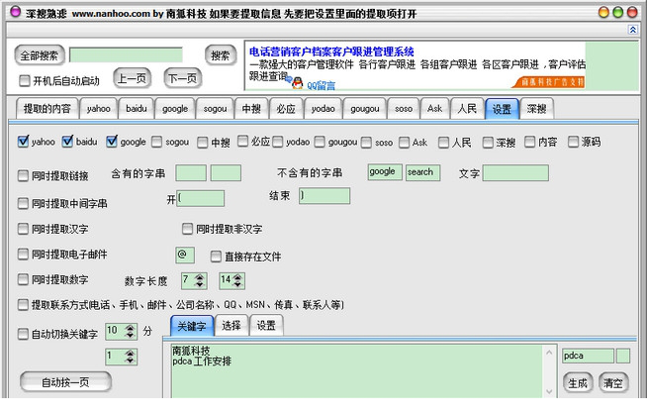The width and height of the screenshot is (647, 414).
Task: Switch to the 人民 tab
Action: [x=467, y=109]
